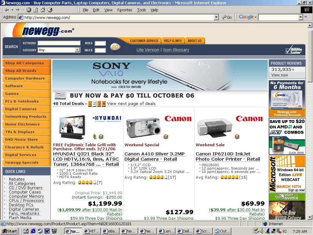Open the Canon A410 Silver 3.2MP product link

click(x=154, y=156)
